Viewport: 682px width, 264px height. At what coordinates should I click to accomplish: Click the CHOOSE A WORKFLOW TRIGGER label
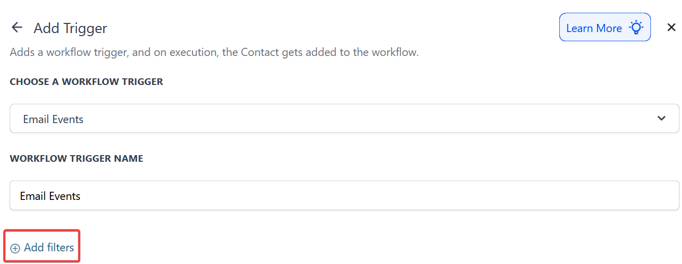(87, 81)
